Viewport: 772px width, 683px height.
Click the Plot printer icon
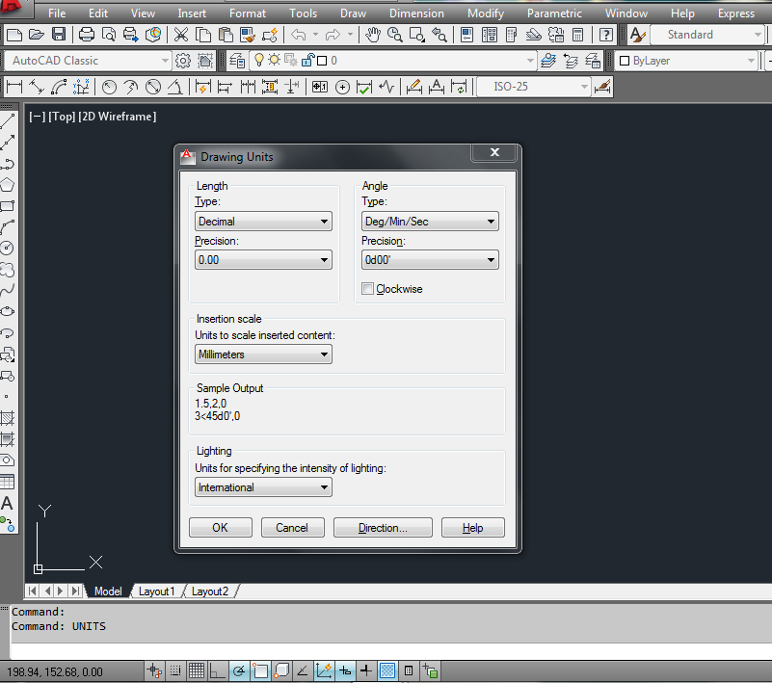coord(87,35)
